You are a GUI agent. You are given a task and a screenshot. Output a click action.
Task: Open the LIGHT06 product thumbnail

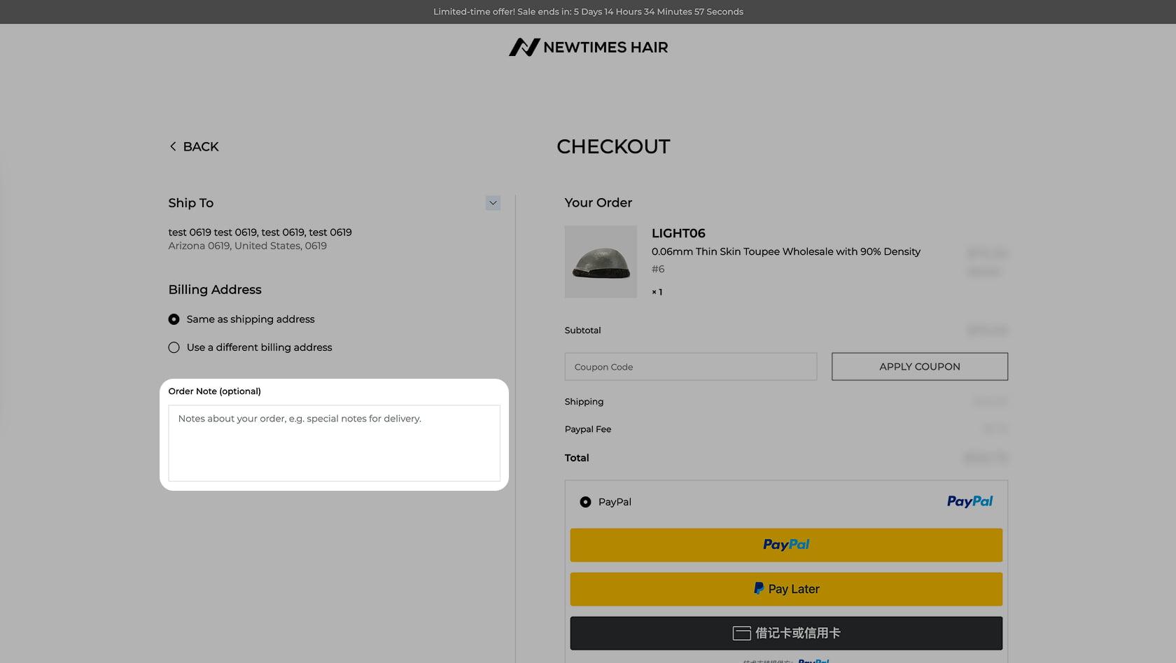tap(601, 262)
